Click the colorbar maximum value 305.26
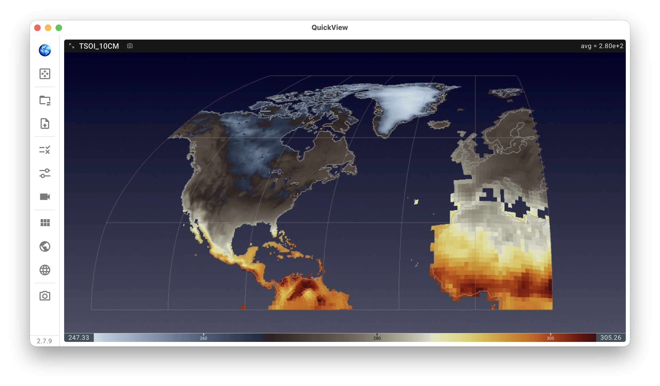The width and height of the screenshot is (660, 386). 611,338
